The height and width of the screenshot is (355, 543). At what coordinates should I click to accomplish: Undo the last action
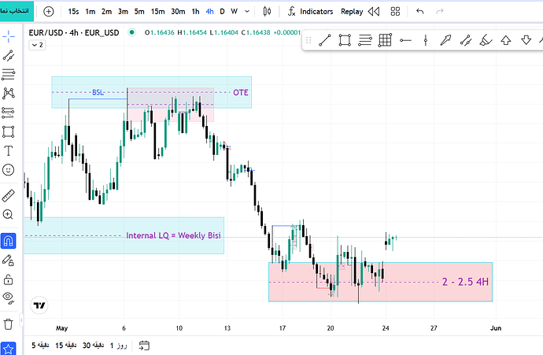tap(419, 12)
